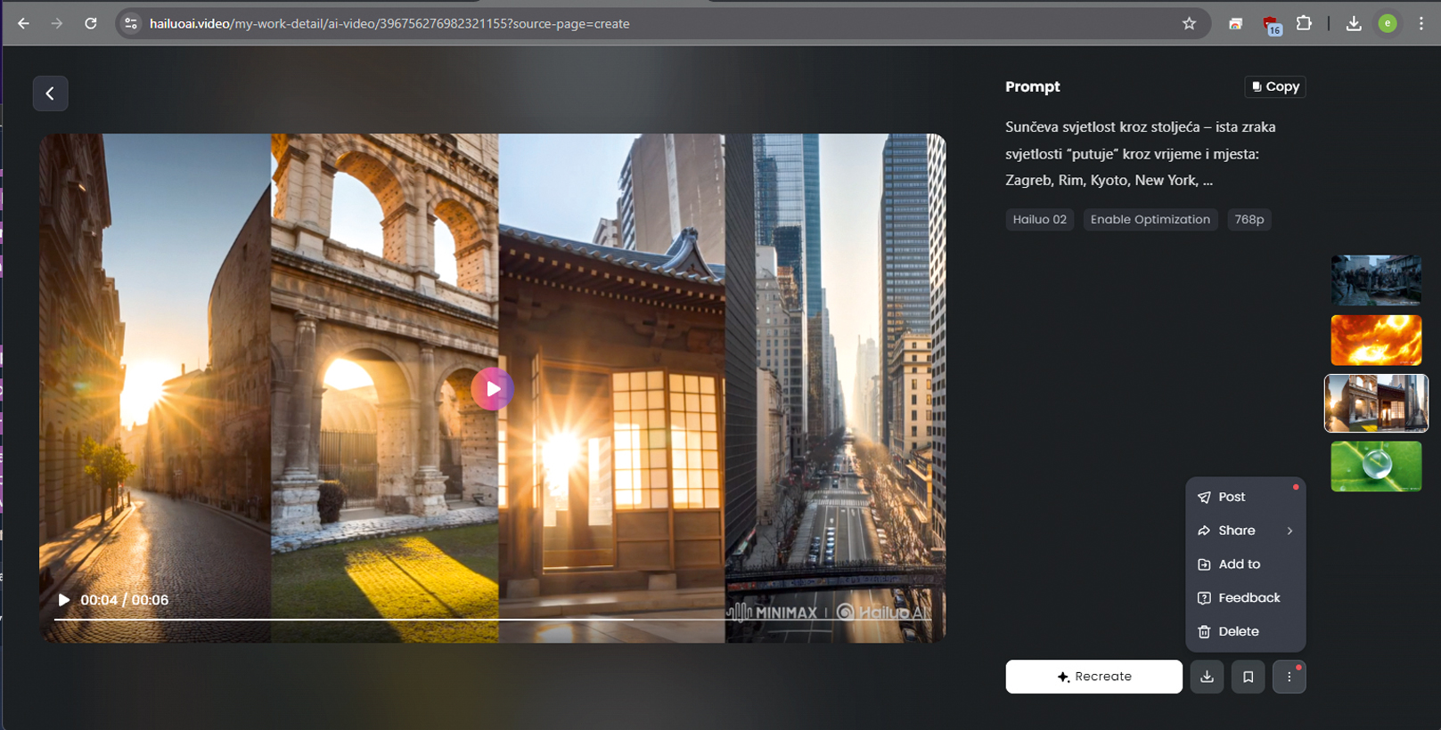
Task: Bookmark this video with the bookmark icon
Action: click(x=1248, y=677)
